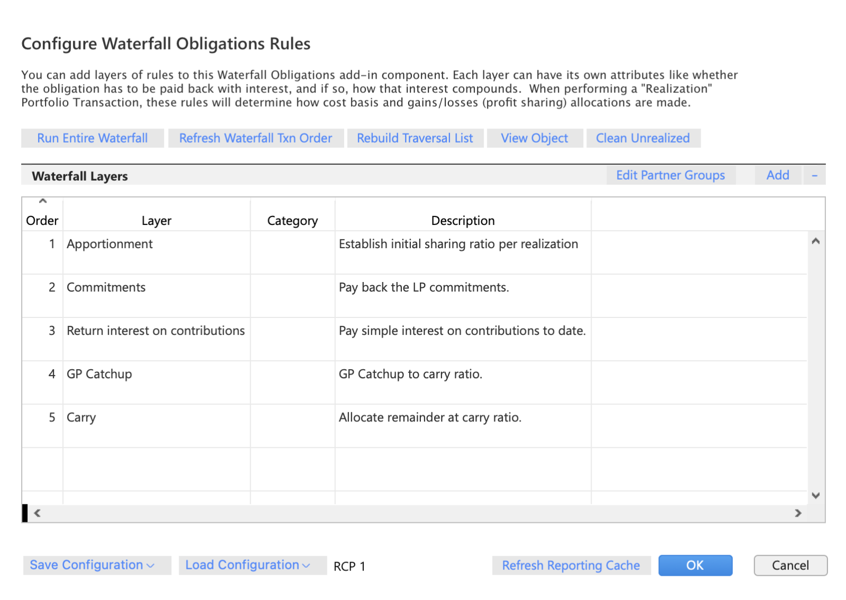
Task: Click the Cancel button
Action: coord(790,566)
